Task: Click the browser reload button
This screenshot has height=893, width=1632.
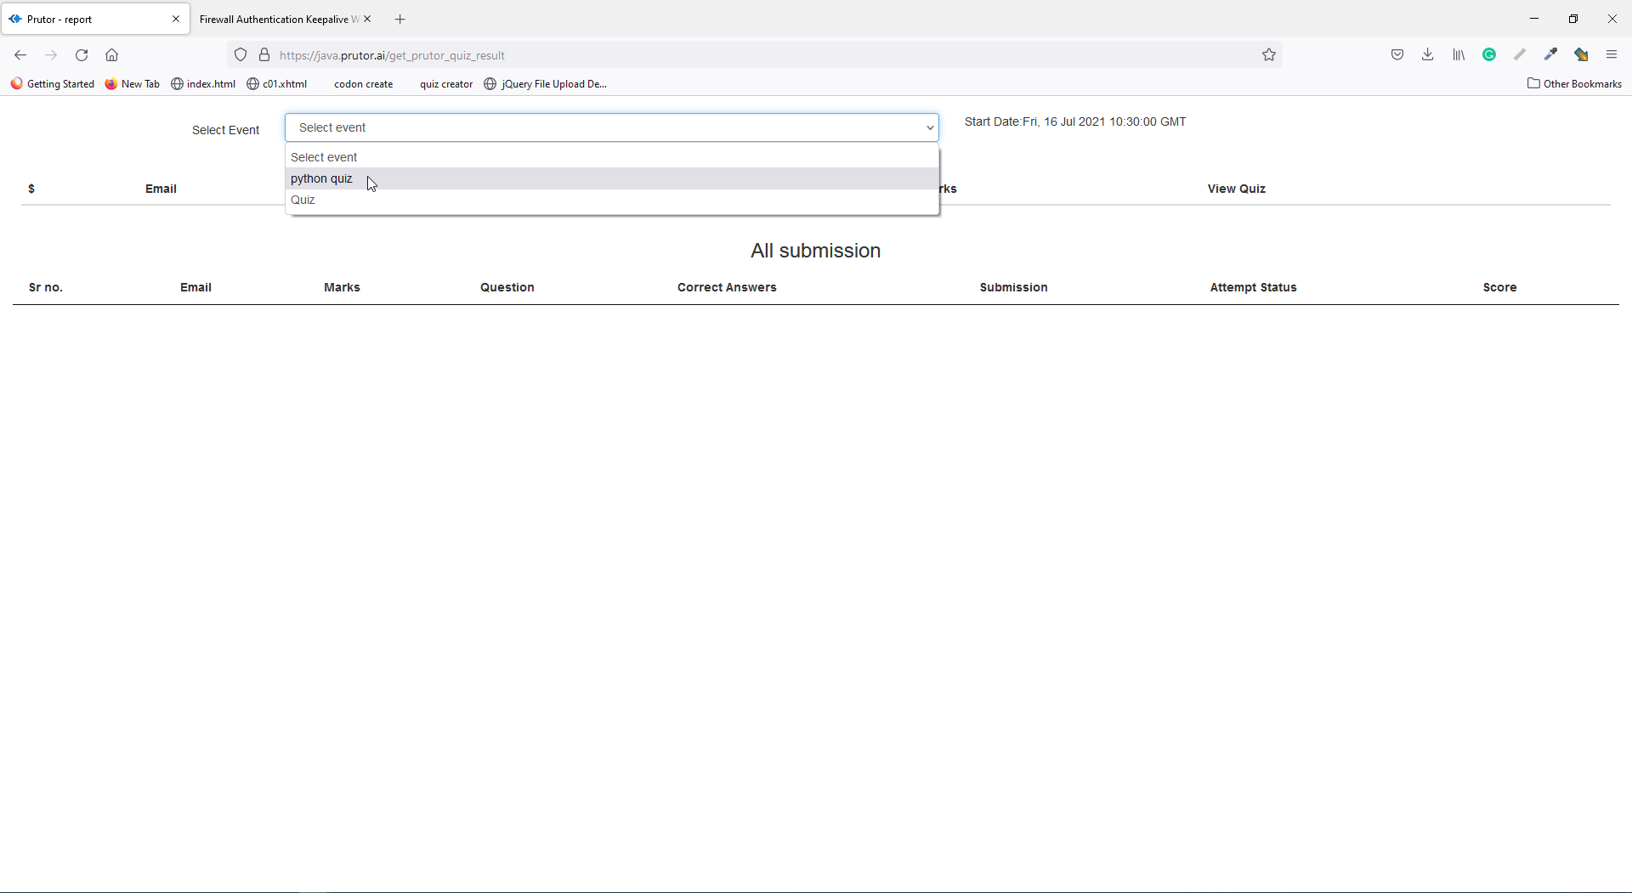Action: (x=82, y=55)
